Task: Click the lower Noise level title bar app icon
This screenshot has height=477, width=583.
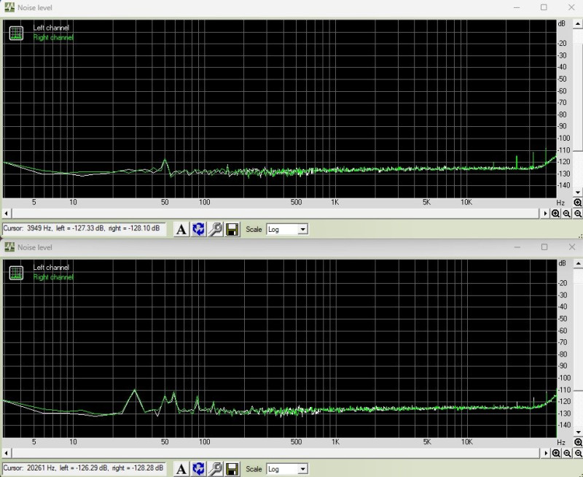Action: coord(9,247)
